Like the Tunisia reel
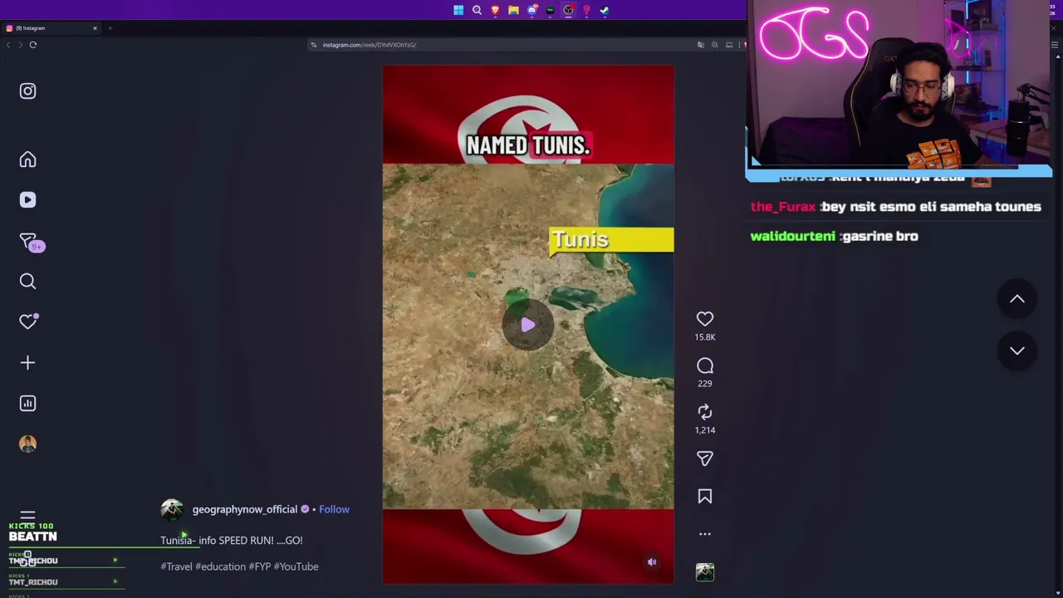This screenshot has width=1063, height=598. pos(705,319)
